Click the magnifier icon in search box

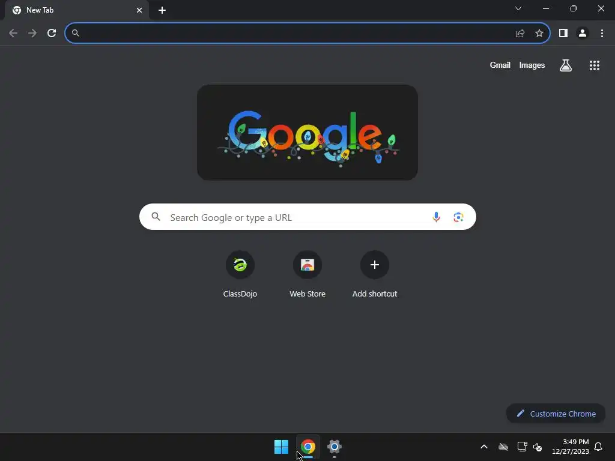pos(156,217)
